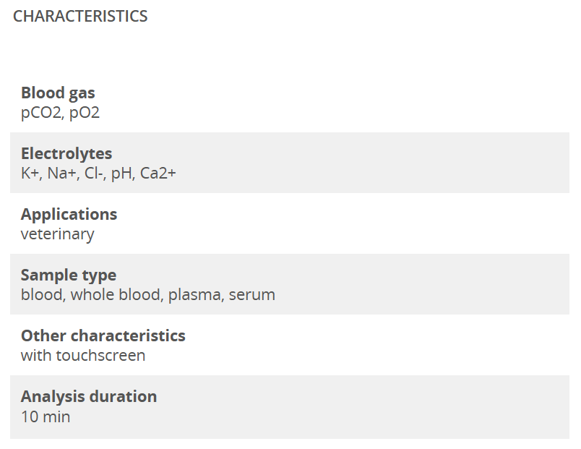Click the with touchscreen value
581x449 pixels.
coord(83,356)
